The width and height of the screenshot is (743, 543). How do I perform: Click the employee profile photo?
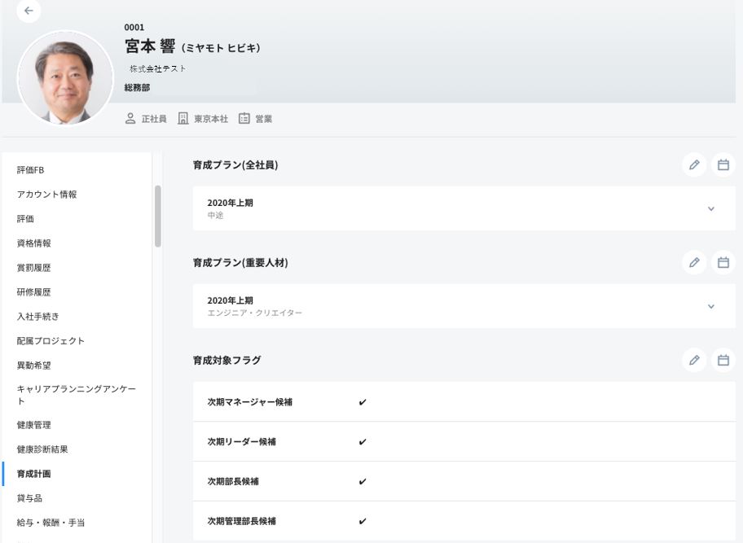coord(65,78)
